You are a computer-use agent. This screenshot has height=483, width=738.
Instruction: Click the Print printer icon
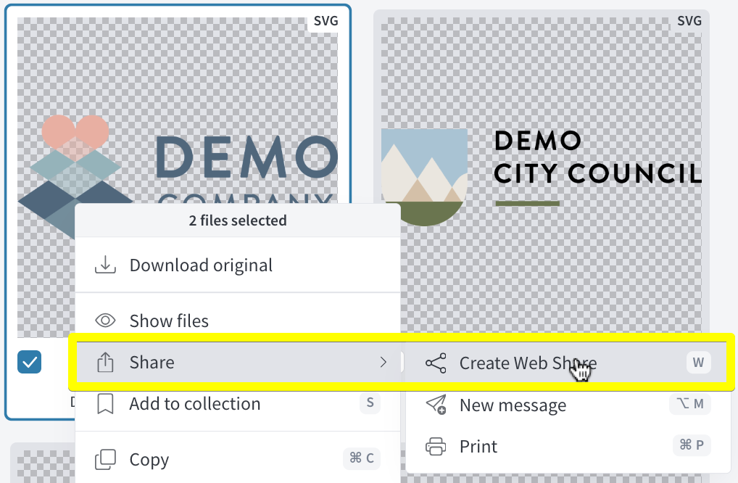(436, 446)
